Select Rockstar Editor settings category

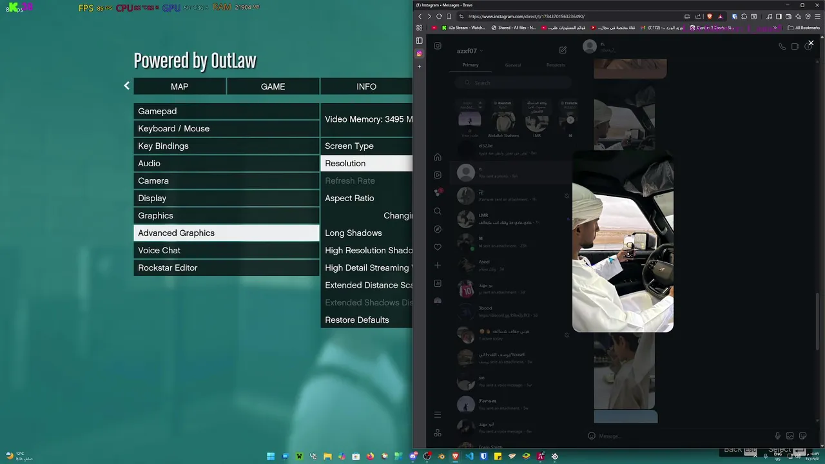click(x=226, y=268)
